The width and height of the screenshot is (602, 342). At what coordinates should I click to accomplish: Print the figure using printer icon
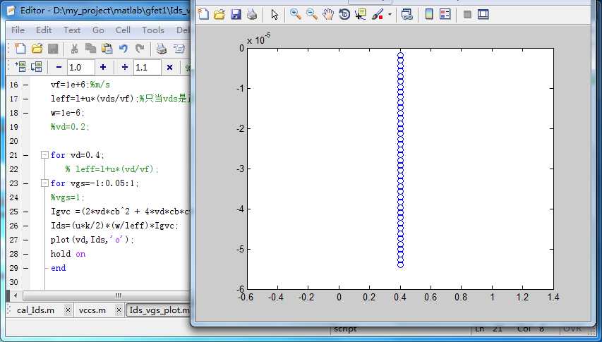(252, 14)
